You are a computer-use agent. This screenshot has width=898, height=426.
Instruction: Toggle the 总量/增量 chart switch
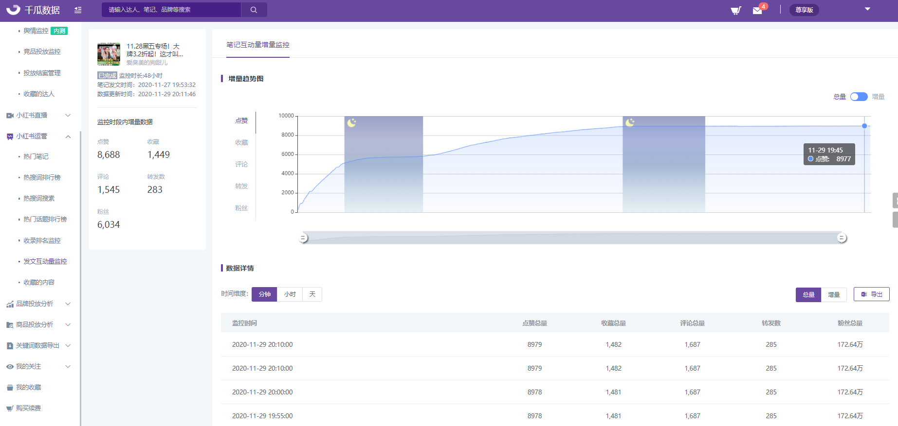pyautogui.click(x=859, y=97)
